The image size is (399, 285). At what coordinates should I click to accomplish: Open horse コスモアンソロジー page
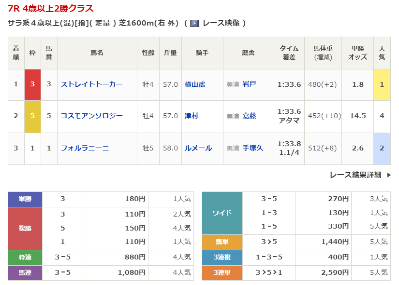91,116
